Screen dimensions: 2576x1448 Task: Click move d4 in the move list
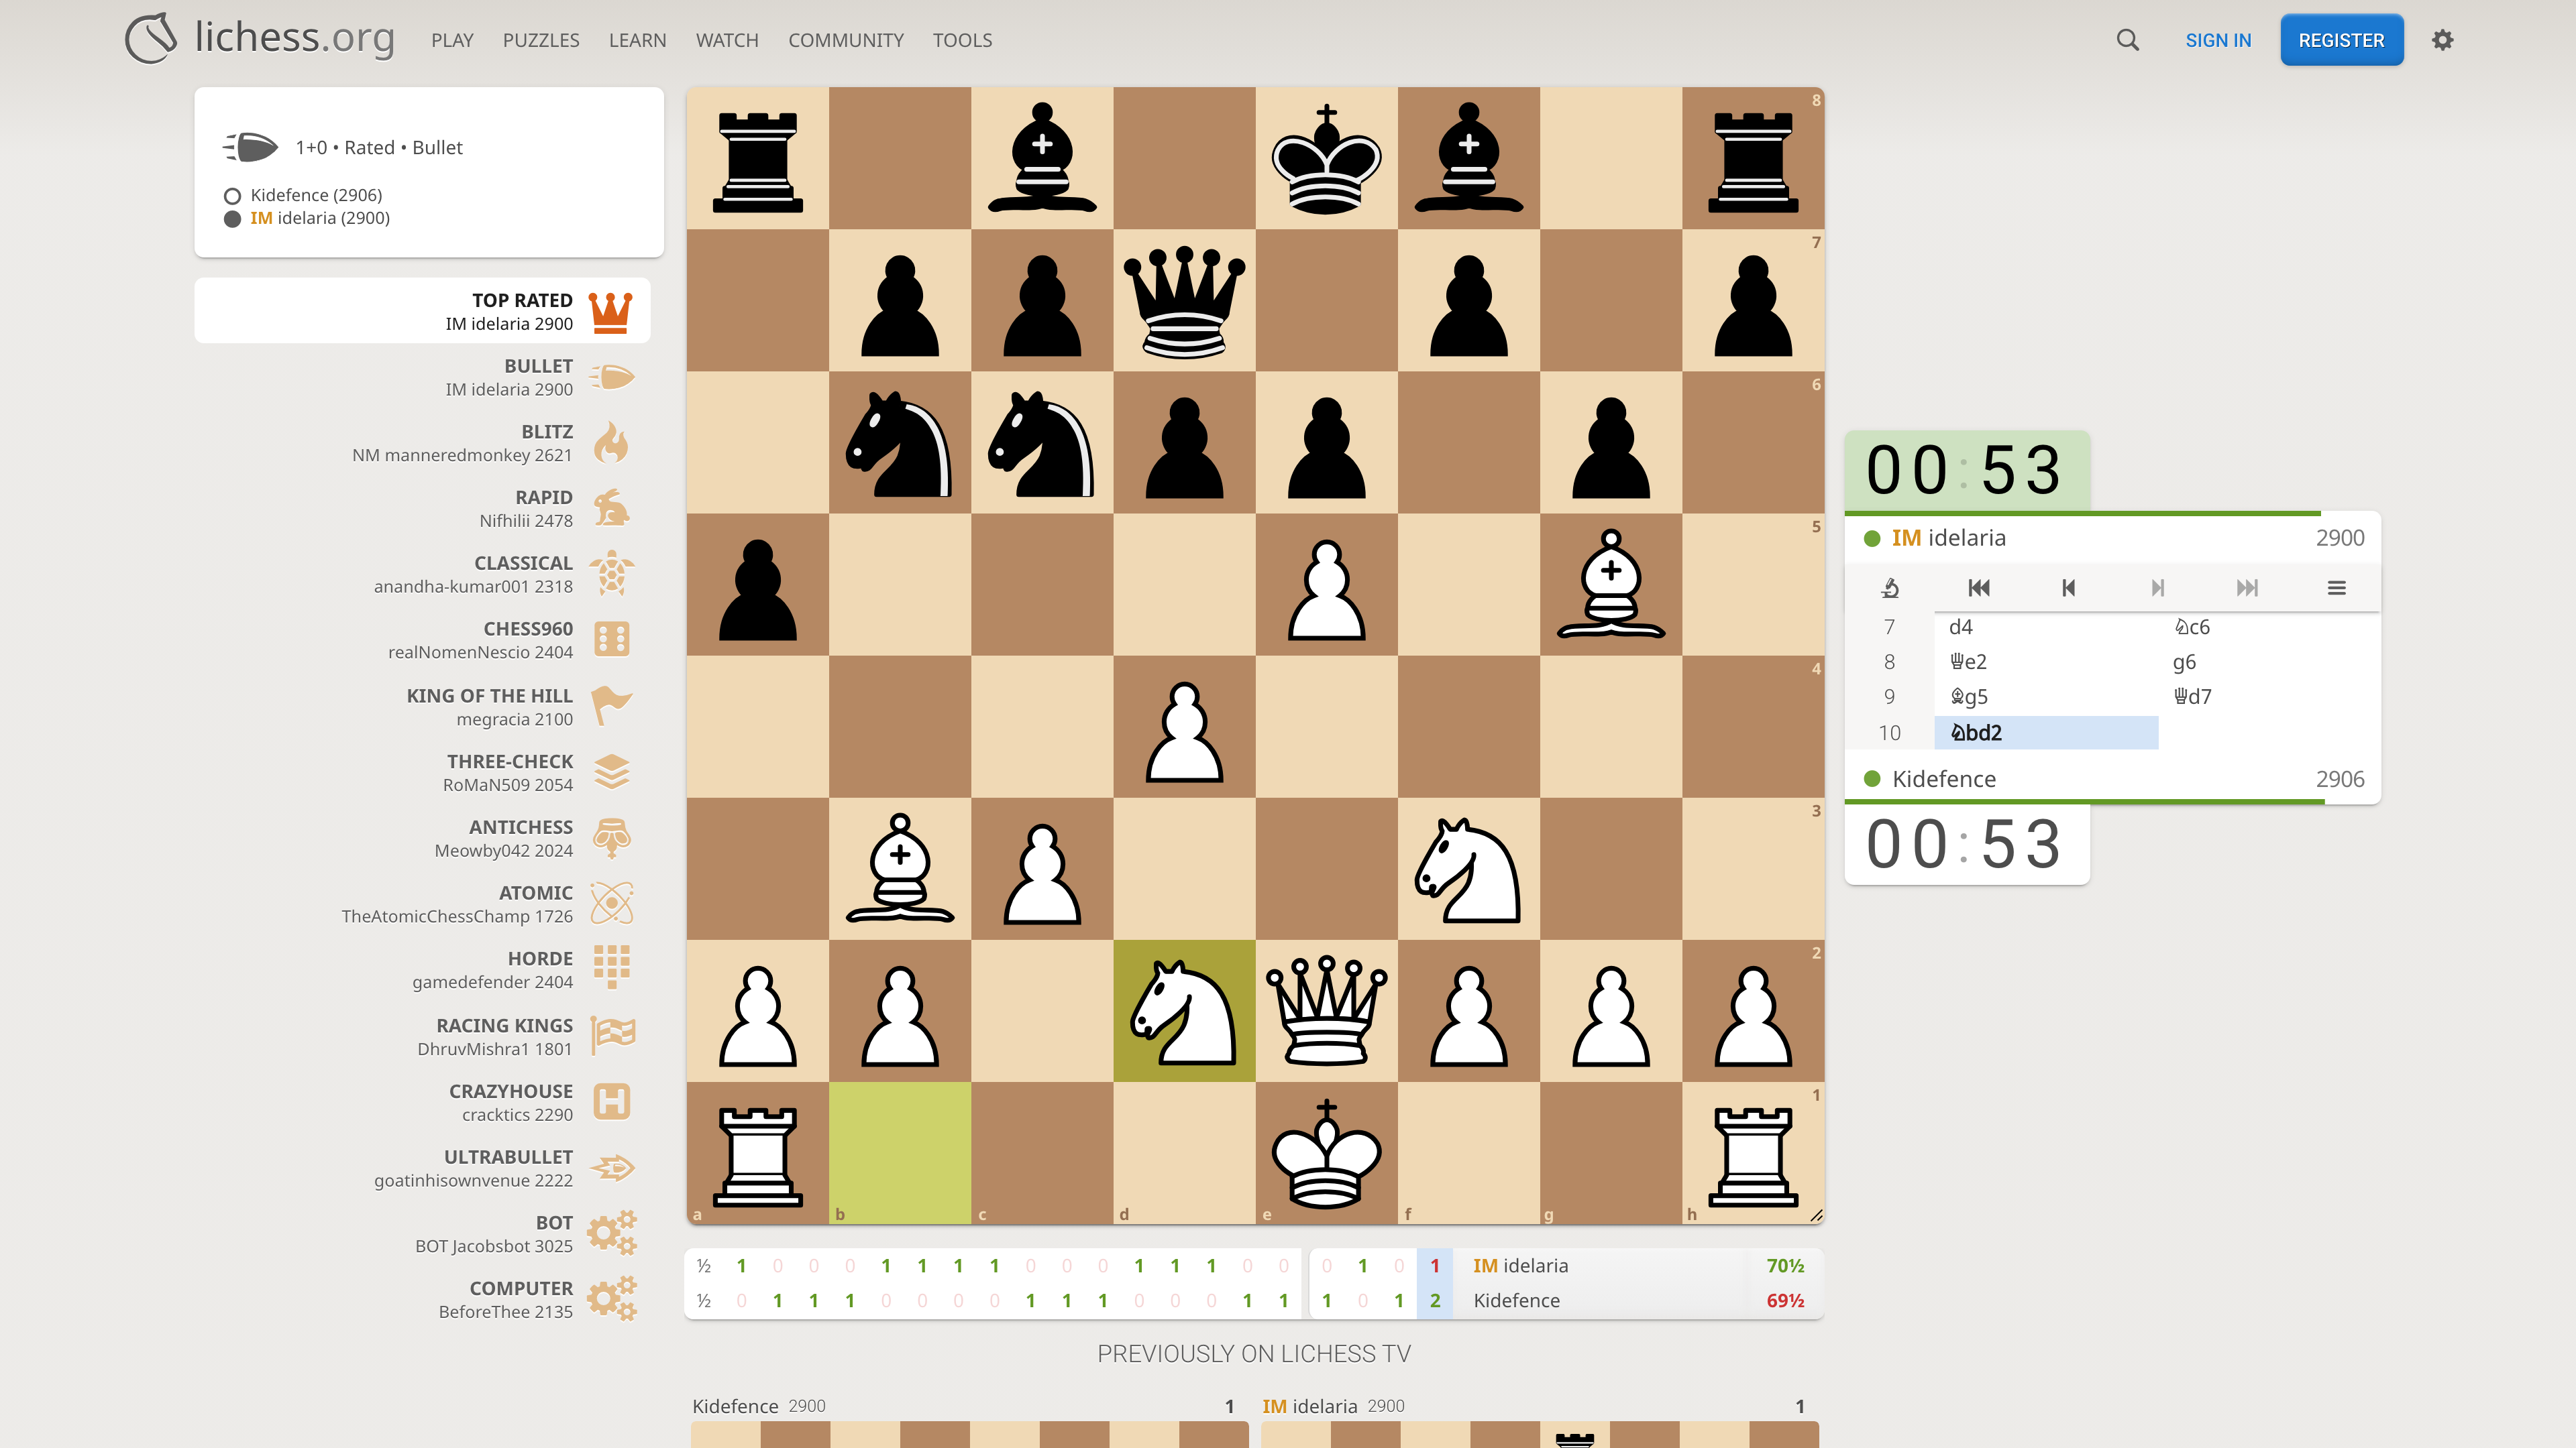click(x=2046, y=627)
